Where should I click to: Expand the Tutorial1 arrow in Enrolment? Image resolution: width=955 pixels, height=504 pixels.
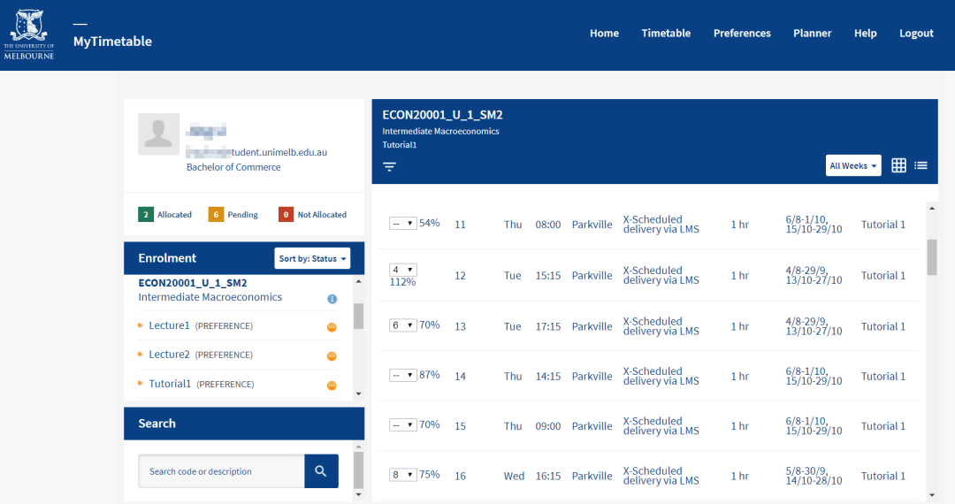pos(141,384)
